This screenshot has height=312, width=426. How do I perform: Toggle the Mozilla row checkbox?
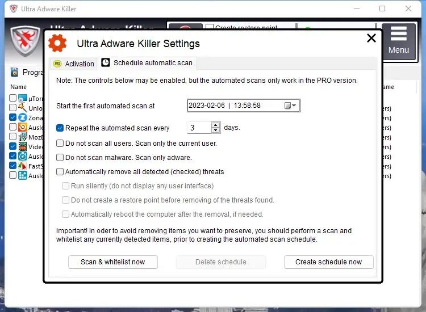click(12, 137)
